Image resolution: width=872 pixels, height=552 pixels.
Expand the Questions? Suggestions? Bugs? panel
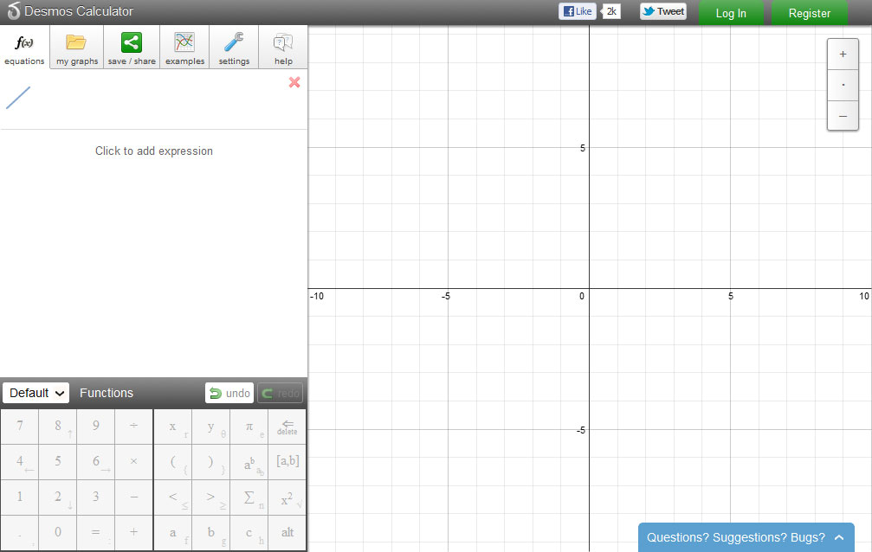746,537
